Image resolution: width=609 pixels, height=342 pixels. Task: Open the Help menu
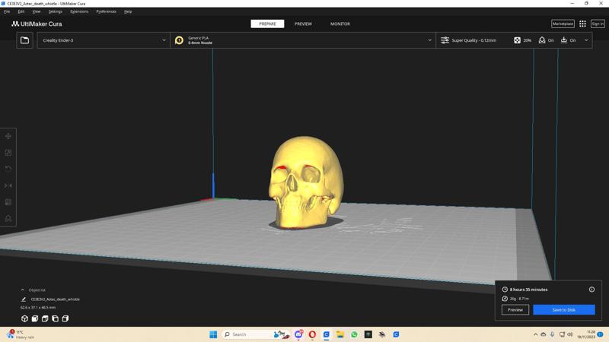[128, 11]
